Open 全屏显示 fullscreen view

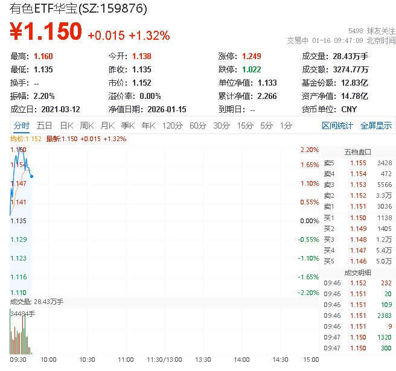click(376, 125)
